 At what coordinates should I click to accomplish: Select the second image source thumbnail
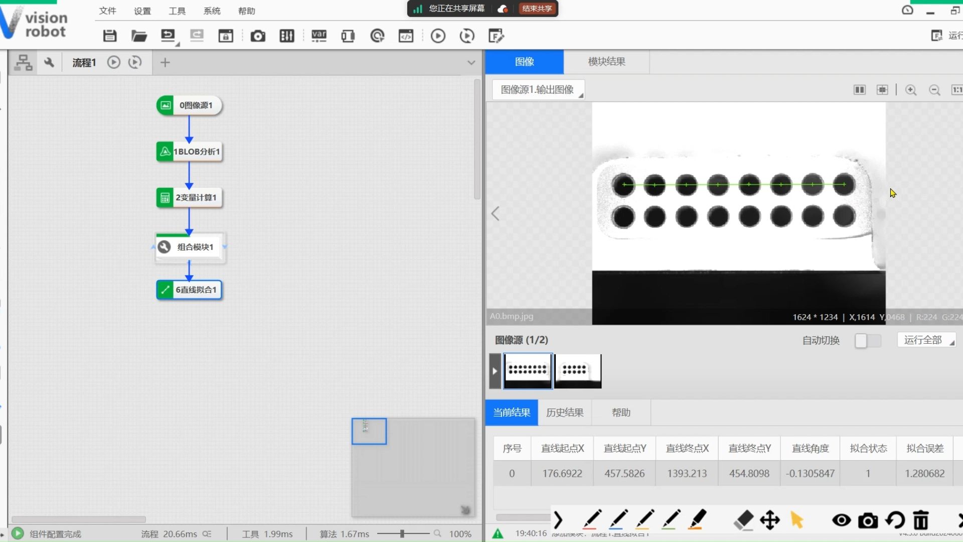tap(578, 371)
